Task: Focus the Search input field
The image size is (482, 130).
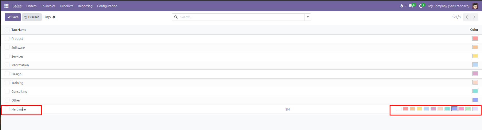Action: (242, 17)
